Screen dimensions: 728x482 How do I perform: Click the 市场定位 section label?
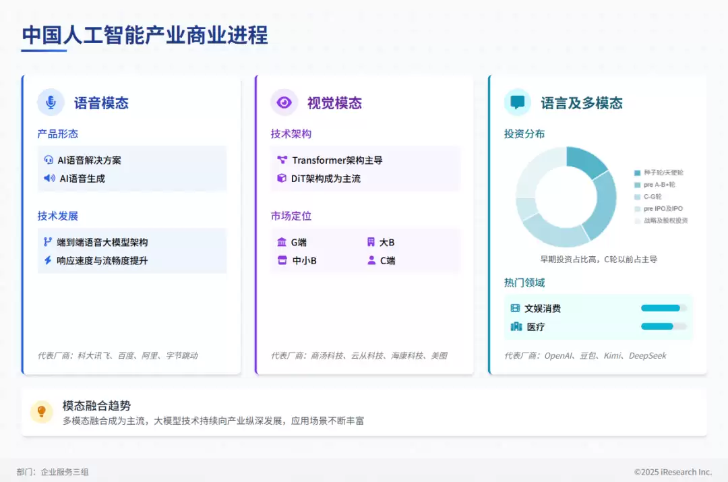(x=291, y=216)
